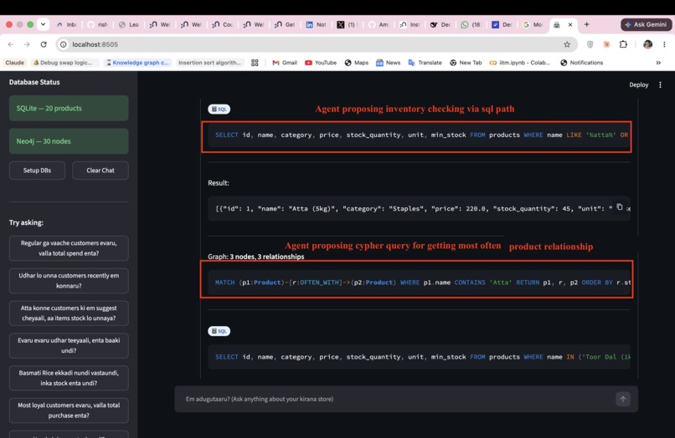
Task: Switch to the Google 'Mo' tab
Action: pyautogui.click(x=533, y=25)
